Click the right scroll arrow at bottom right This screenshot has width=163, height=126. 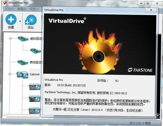158,116
